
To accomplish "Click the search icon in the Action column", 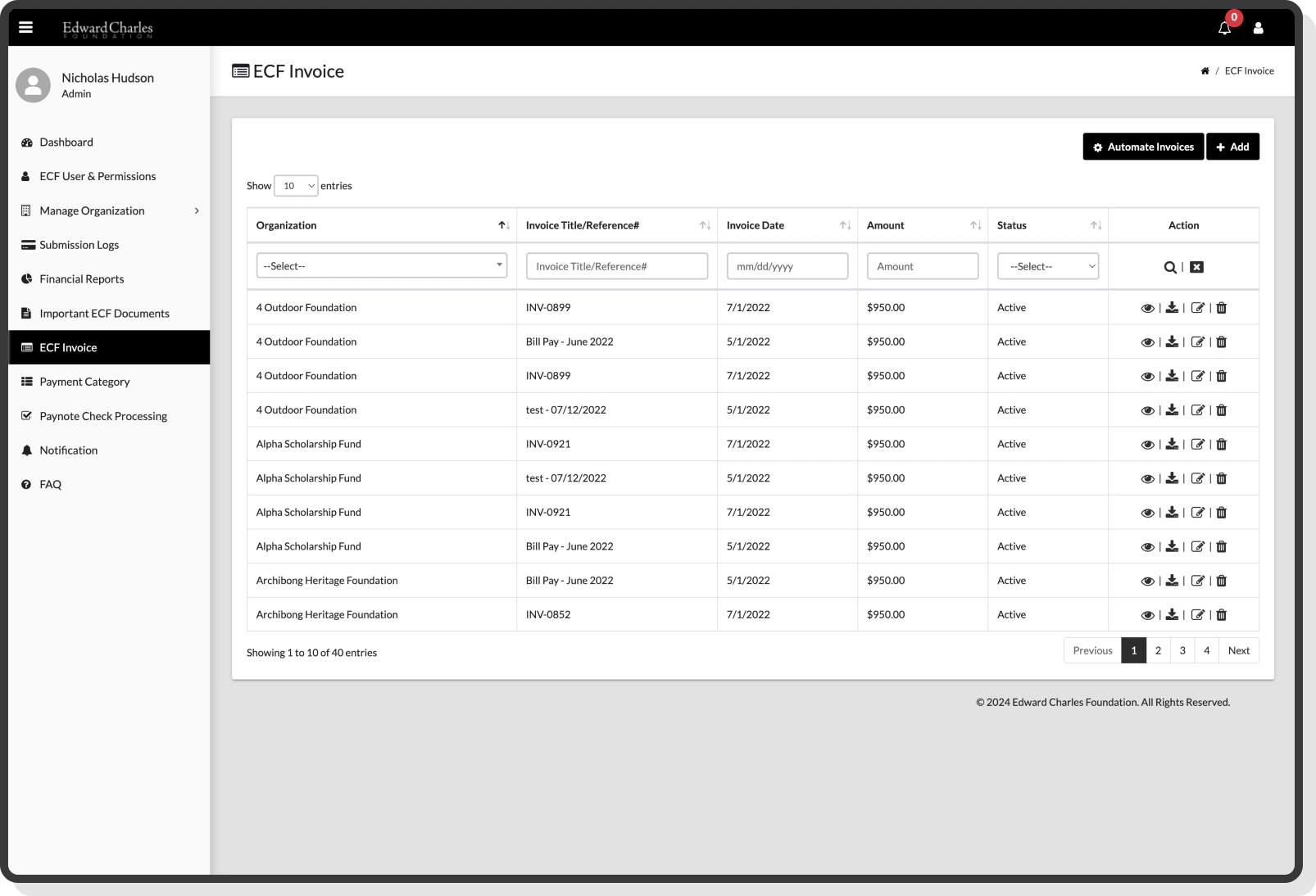I will click(x=1169, y=266).
